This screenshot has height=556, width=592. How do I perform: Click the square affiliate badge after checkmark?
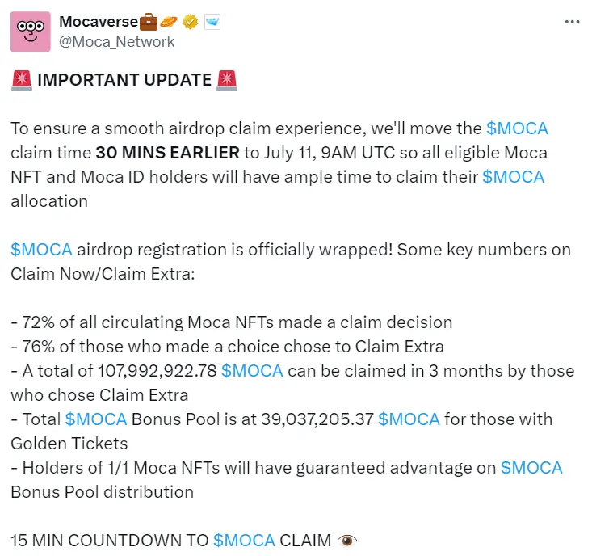point(212,21)
